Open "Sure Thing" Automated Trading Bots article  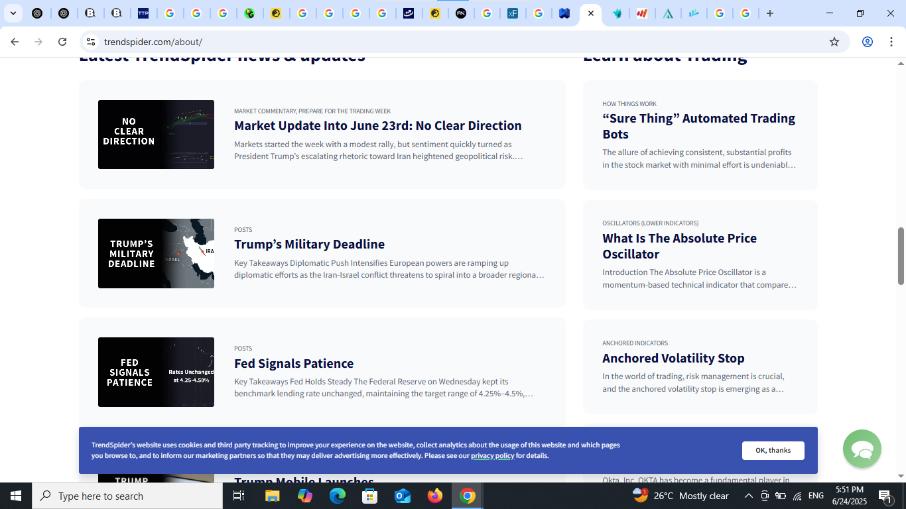(x=699, y=126)
